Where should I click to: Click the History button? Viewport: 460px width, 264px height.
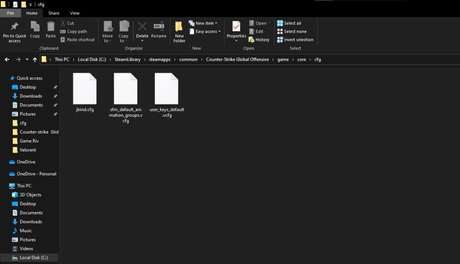click(259, 40)
